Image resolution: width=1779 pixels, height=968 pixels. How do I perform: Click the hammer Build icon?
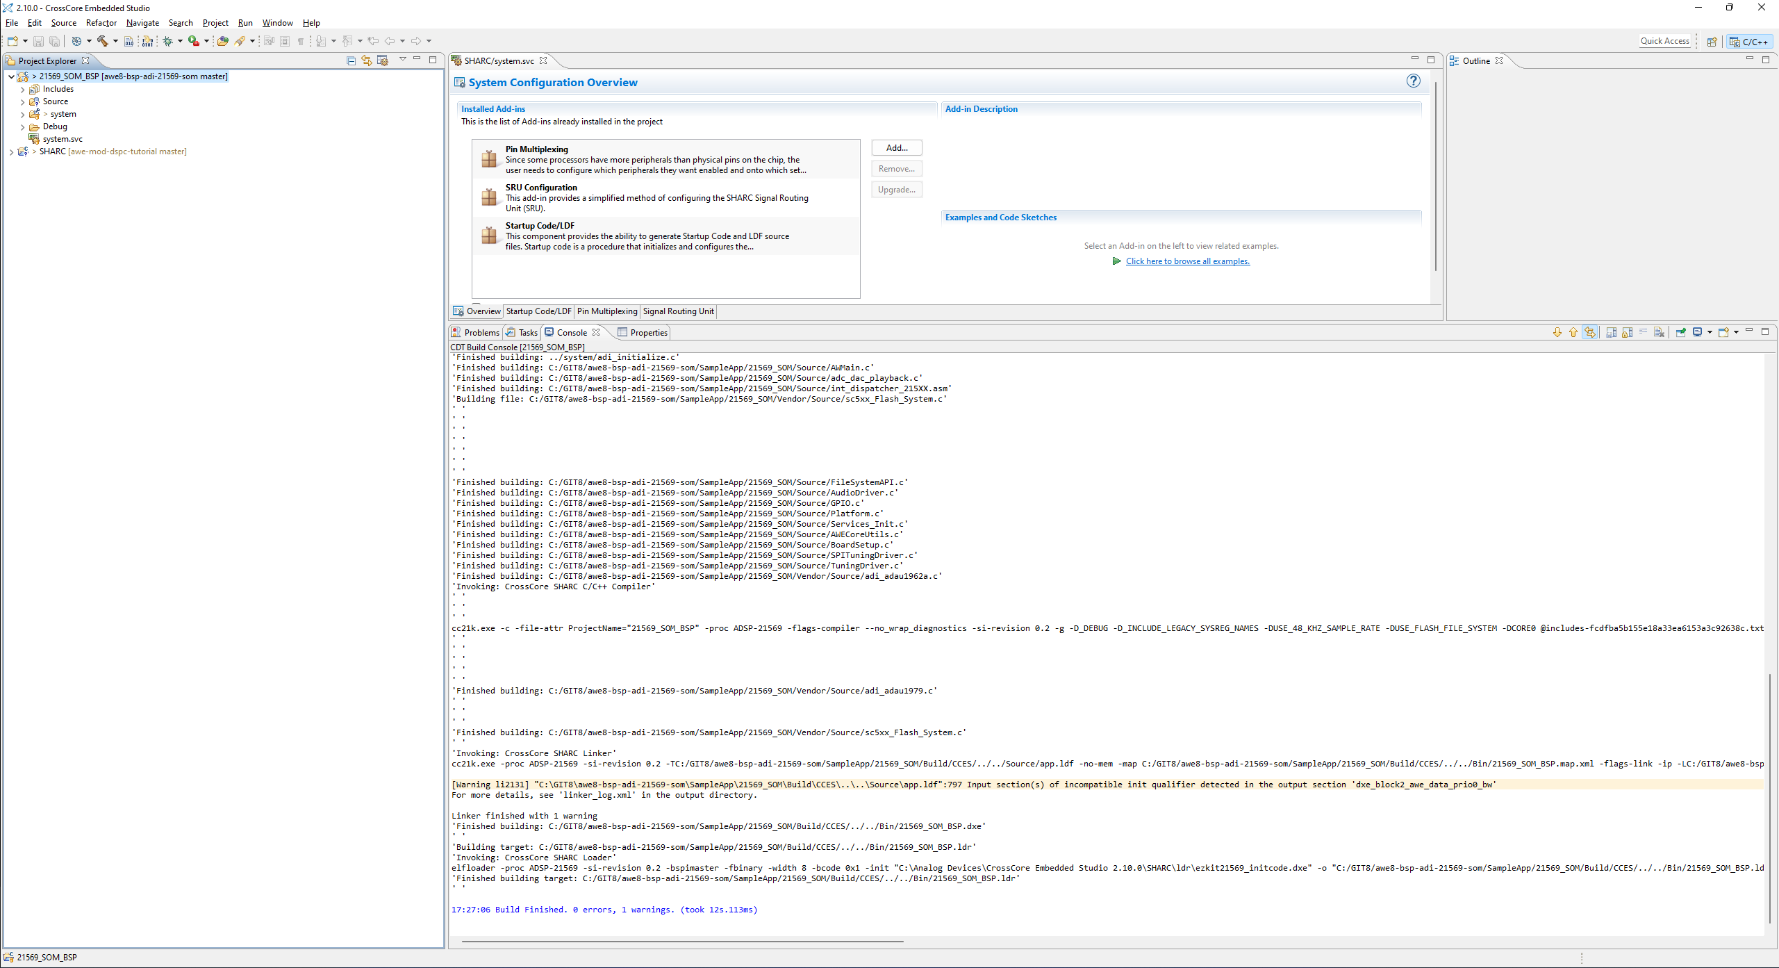pyautogui.click(x=103, y=41)
